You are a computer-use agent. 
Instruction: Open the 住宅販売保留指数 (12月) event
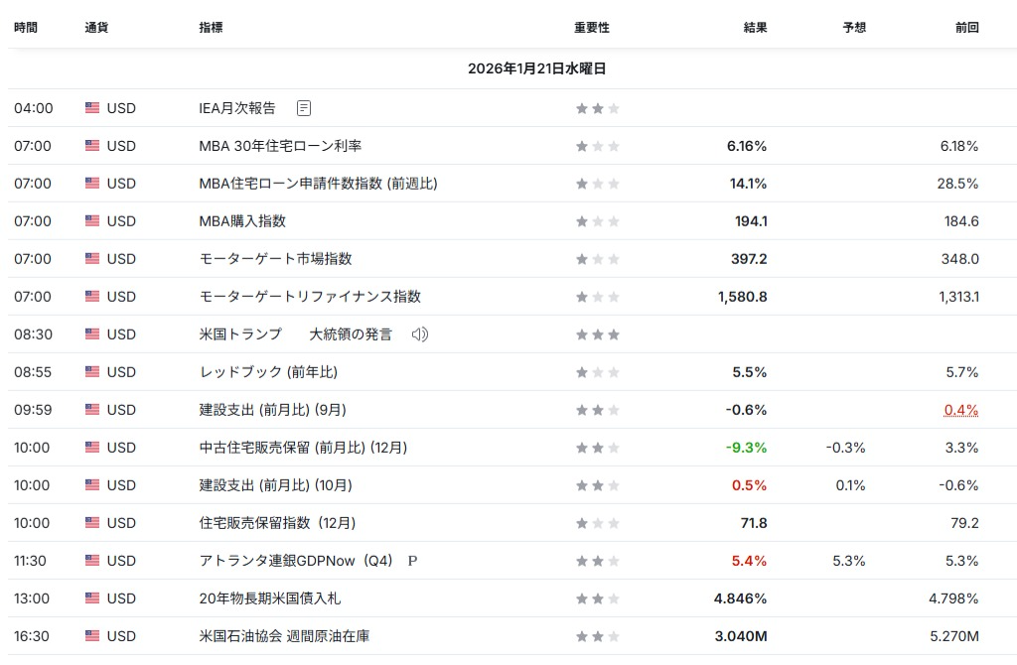click(277, 523)
